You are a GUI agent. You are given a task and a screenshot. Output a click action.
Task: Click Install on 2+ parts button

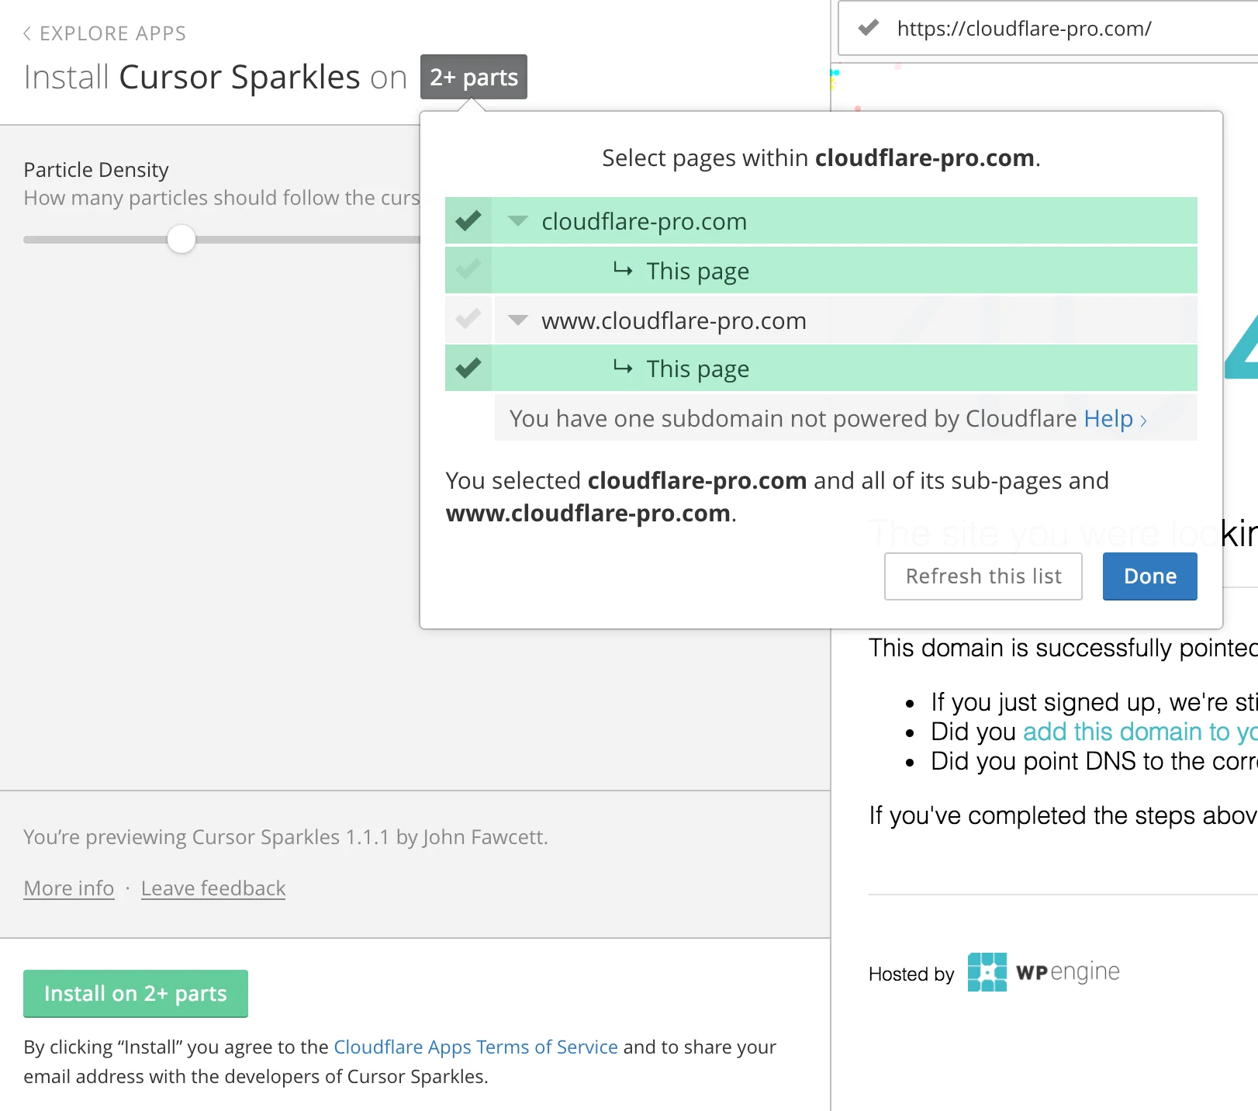coord(136,994)
